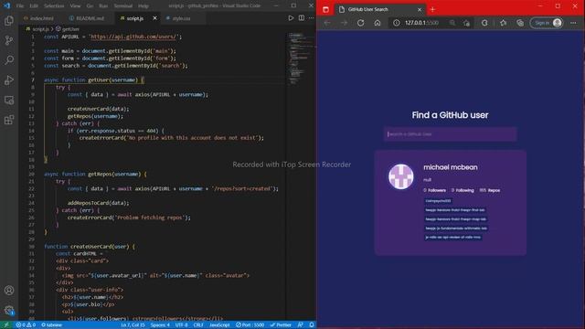The width and height of the screenshot is (585, 329).
Task: Reload the page in the browser
Action: click(360, 23)
